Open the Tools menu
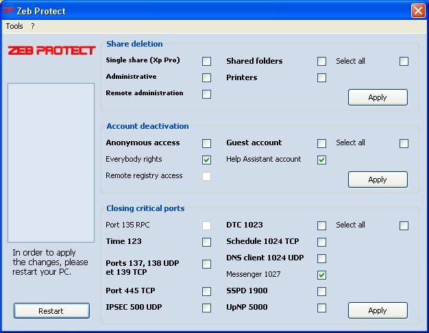Image resolution: width=429 pixels, height=333 pixels. pyautogui.click(x=14, y=26)
